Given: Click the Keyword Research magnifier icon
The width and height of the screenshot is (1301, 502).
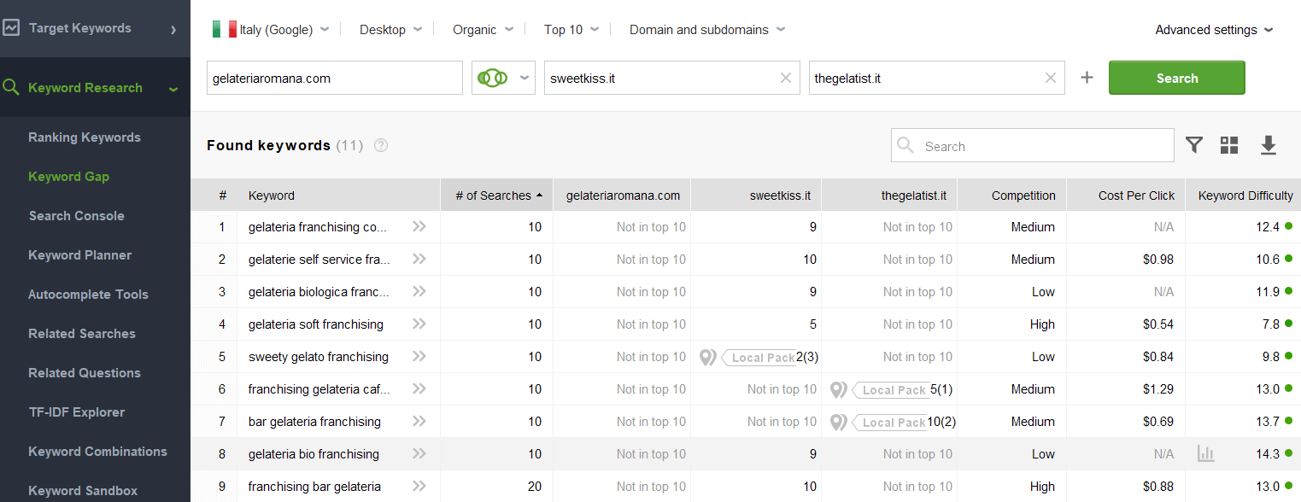Looking at the screenshot, I should click(11, 87).
